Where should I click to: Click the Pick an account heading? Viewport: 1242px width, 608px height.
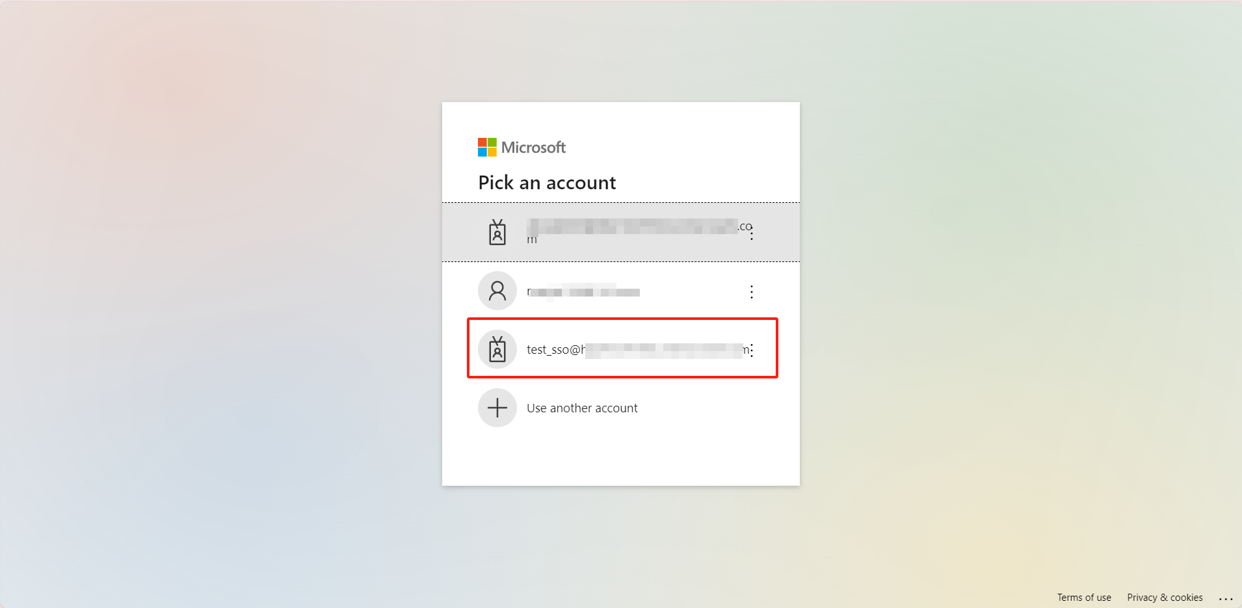547,183
